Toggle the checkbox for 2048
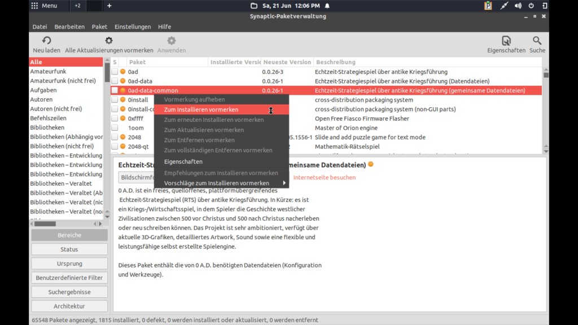This screenshot has width=578, height=325. tap(115, 137)
